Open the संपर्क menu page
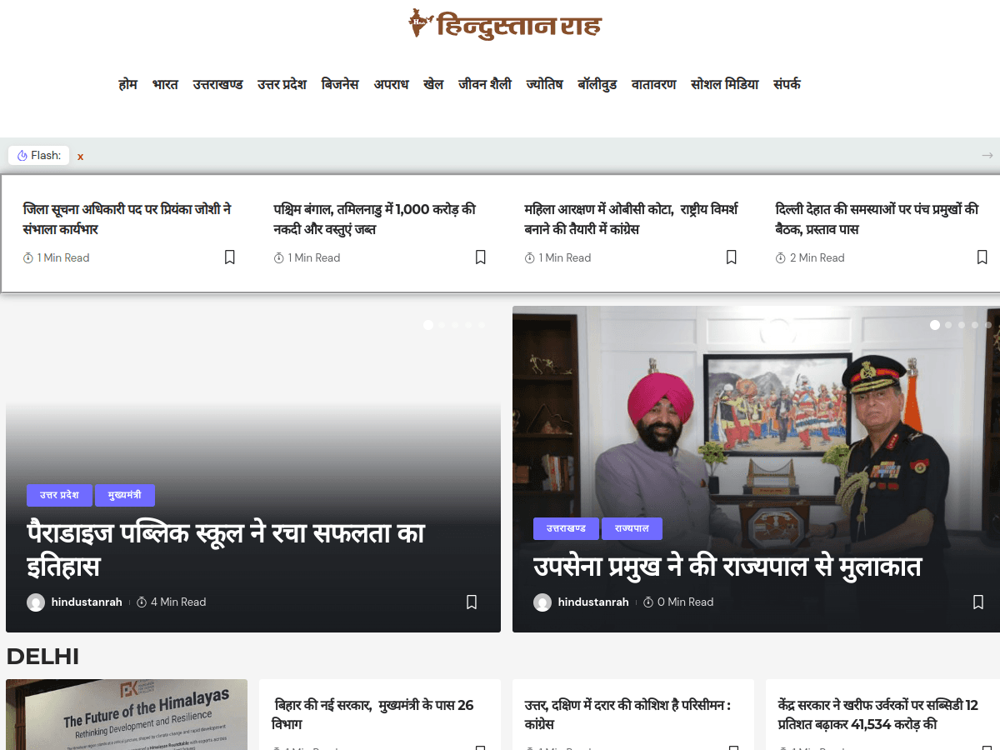The height and width of the screenshot is (750, 1000). click(787, 84)
